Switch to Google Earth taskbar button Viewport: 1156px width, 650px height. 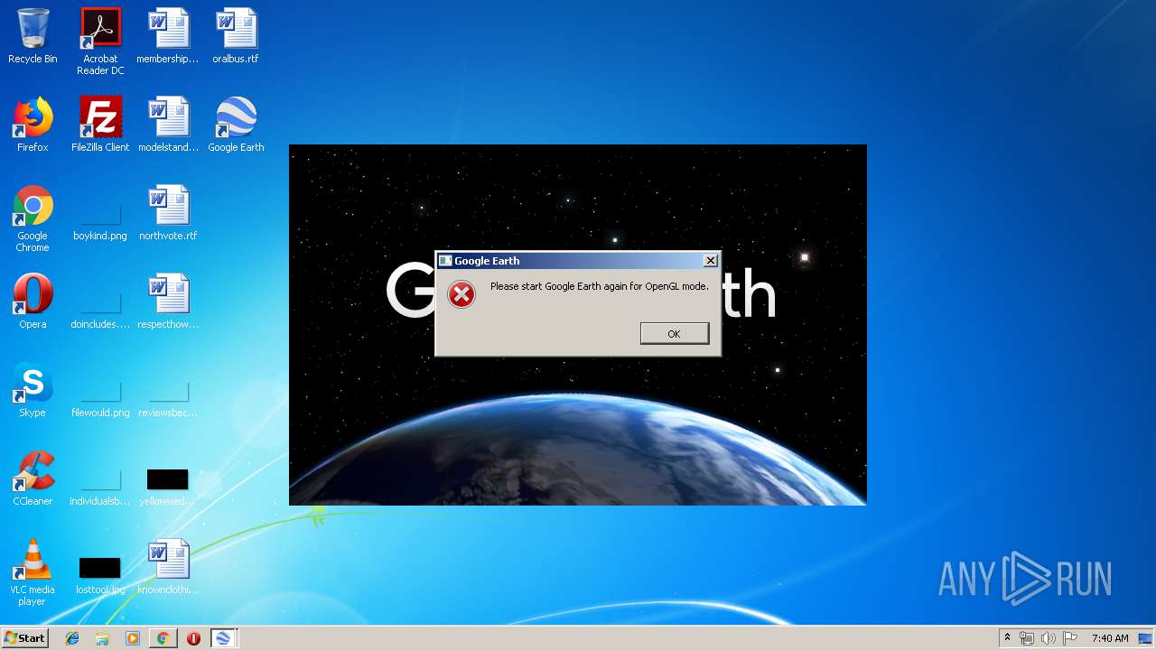(223, 638)
